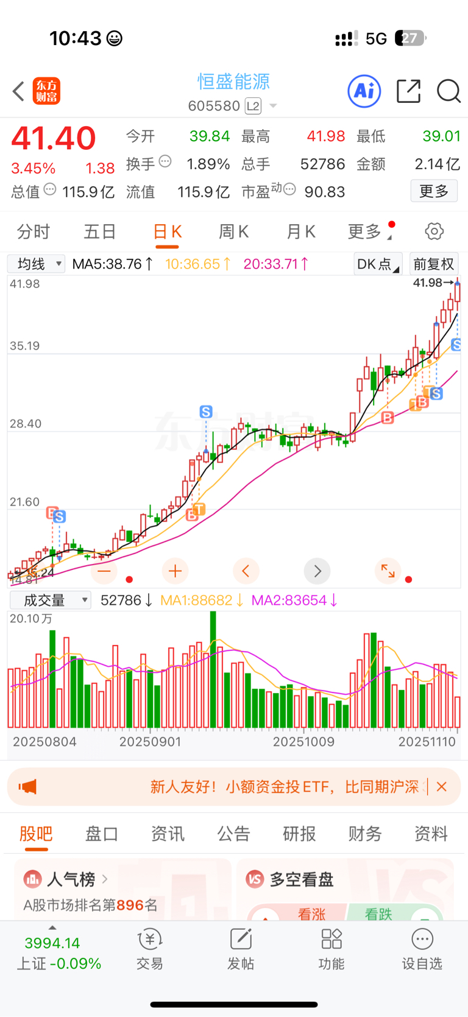Open the ETF promotion banner text
The width and height of the screenshot is (468, 1017).
tap(285, 787)
